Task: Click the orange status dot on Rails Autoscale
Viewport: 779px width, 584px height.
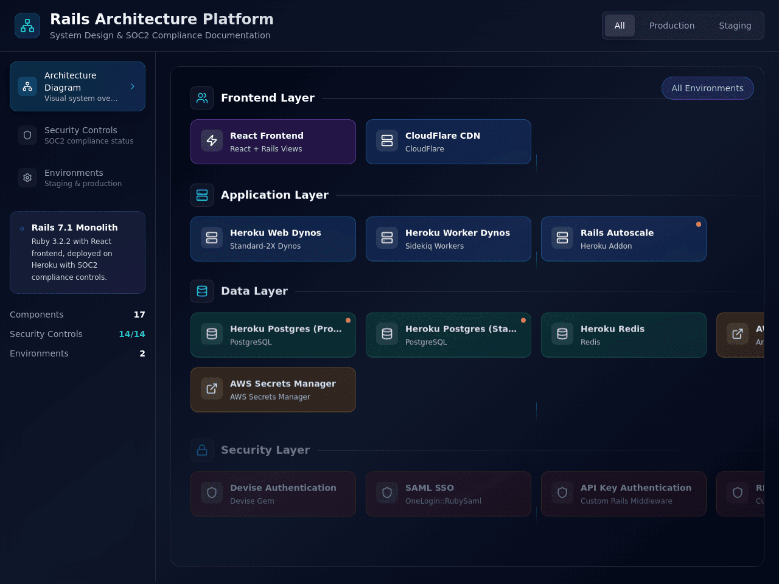Action: 699,224
